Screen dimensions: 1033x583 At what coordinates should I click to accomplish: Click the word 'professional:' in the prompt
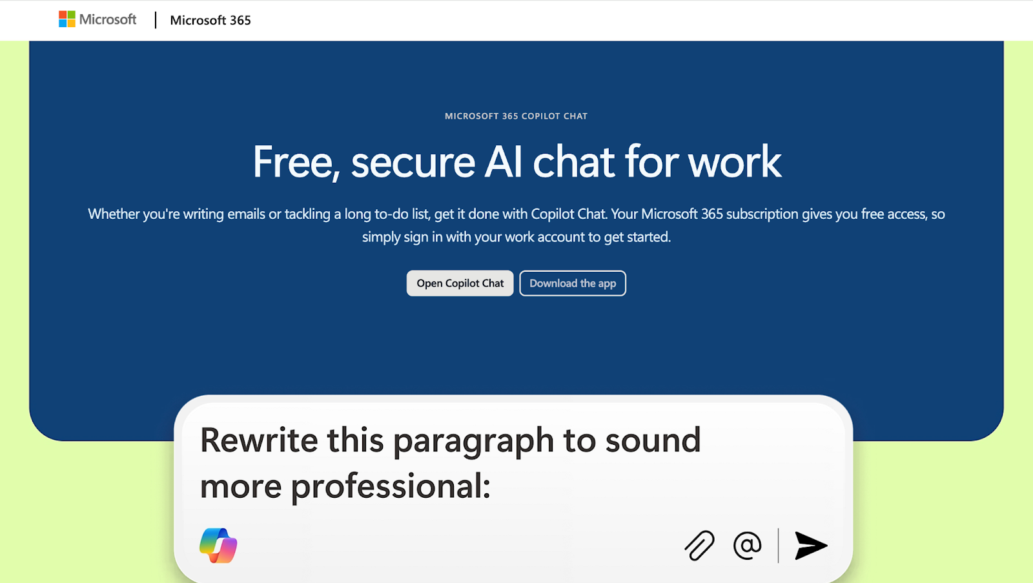click(x=390, y=486)
